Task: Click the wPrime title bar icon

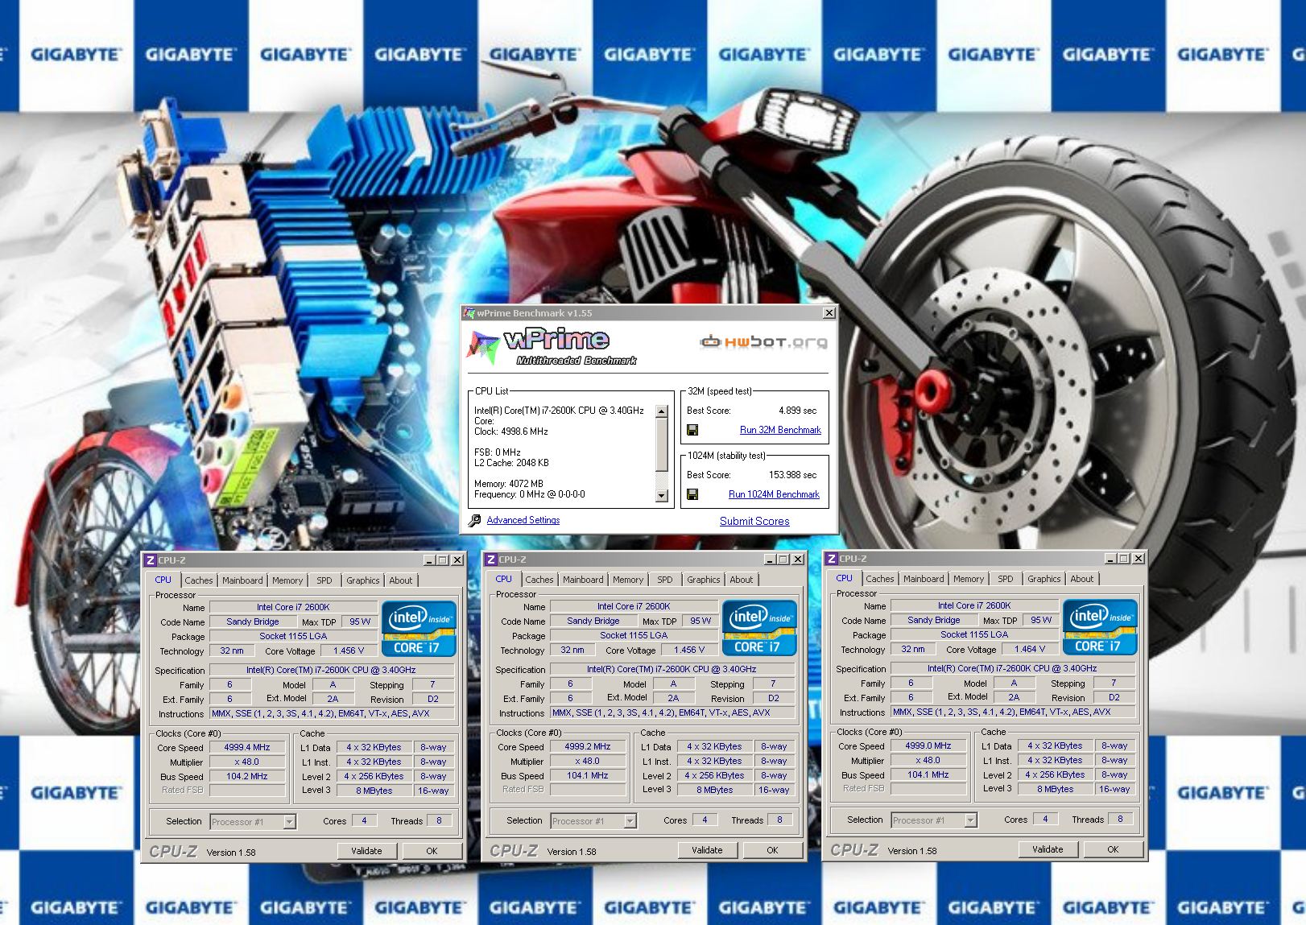Action: coord(469,313)
